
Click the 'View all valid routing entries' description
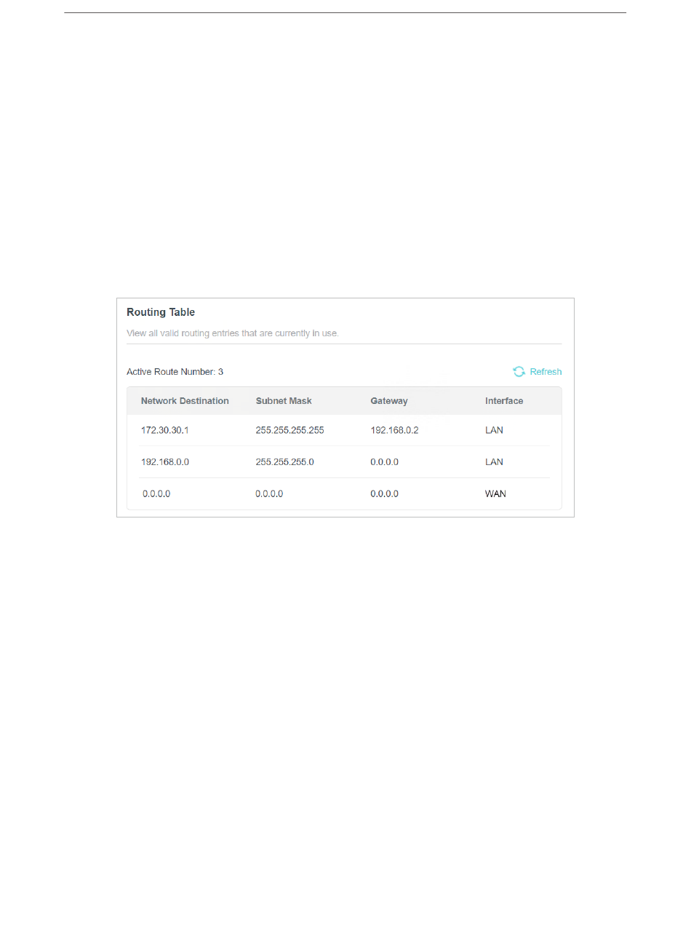(x=233, y=333)
